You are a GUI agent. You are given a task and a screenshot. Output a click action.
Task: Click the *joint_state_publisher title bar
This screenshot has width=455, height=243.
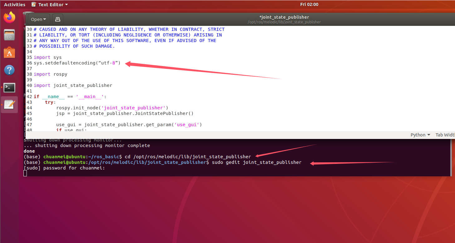pyautogui.click(x=284, y=17)
